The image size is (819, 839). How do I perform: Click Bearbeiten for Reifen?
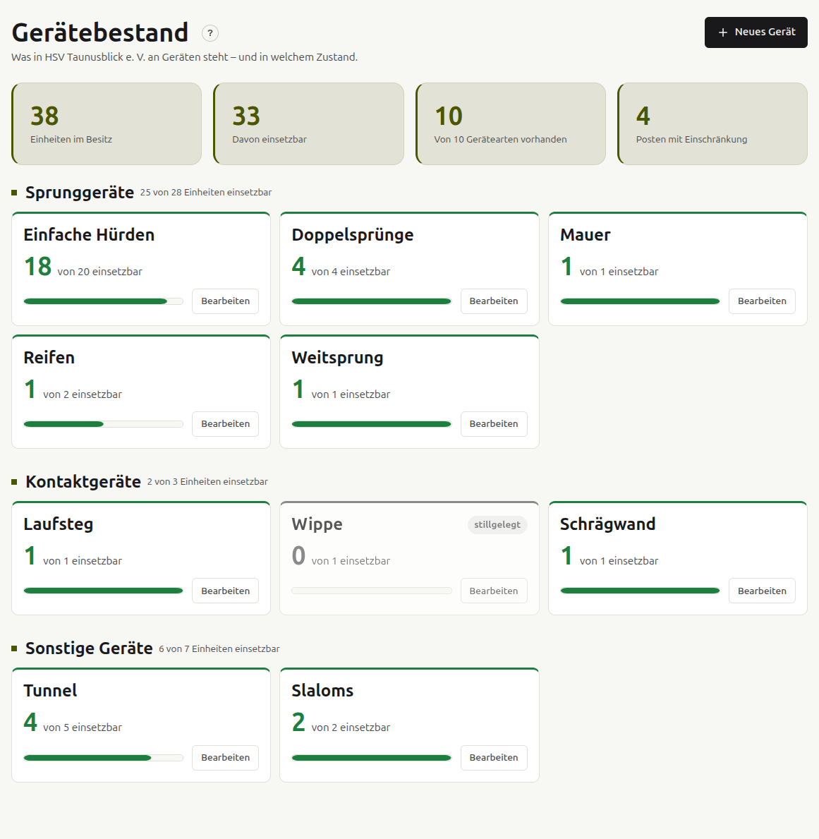(225, 424)
